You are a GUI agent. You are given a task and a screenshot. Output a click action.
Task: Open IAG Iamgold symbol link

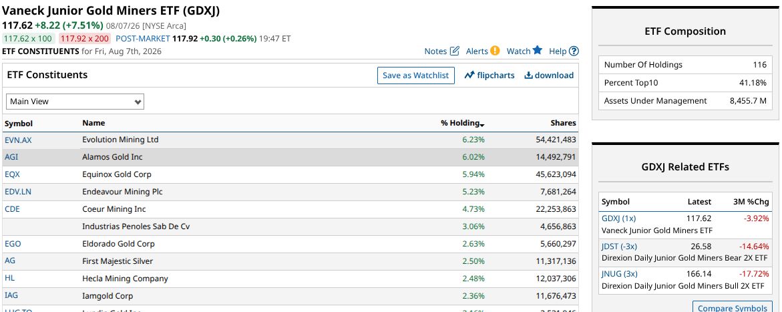11,295
